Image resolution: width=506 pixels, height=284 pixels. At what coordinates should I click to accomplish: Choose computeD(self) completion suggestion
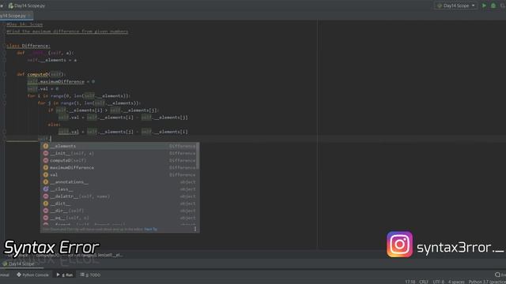[119, 160]
